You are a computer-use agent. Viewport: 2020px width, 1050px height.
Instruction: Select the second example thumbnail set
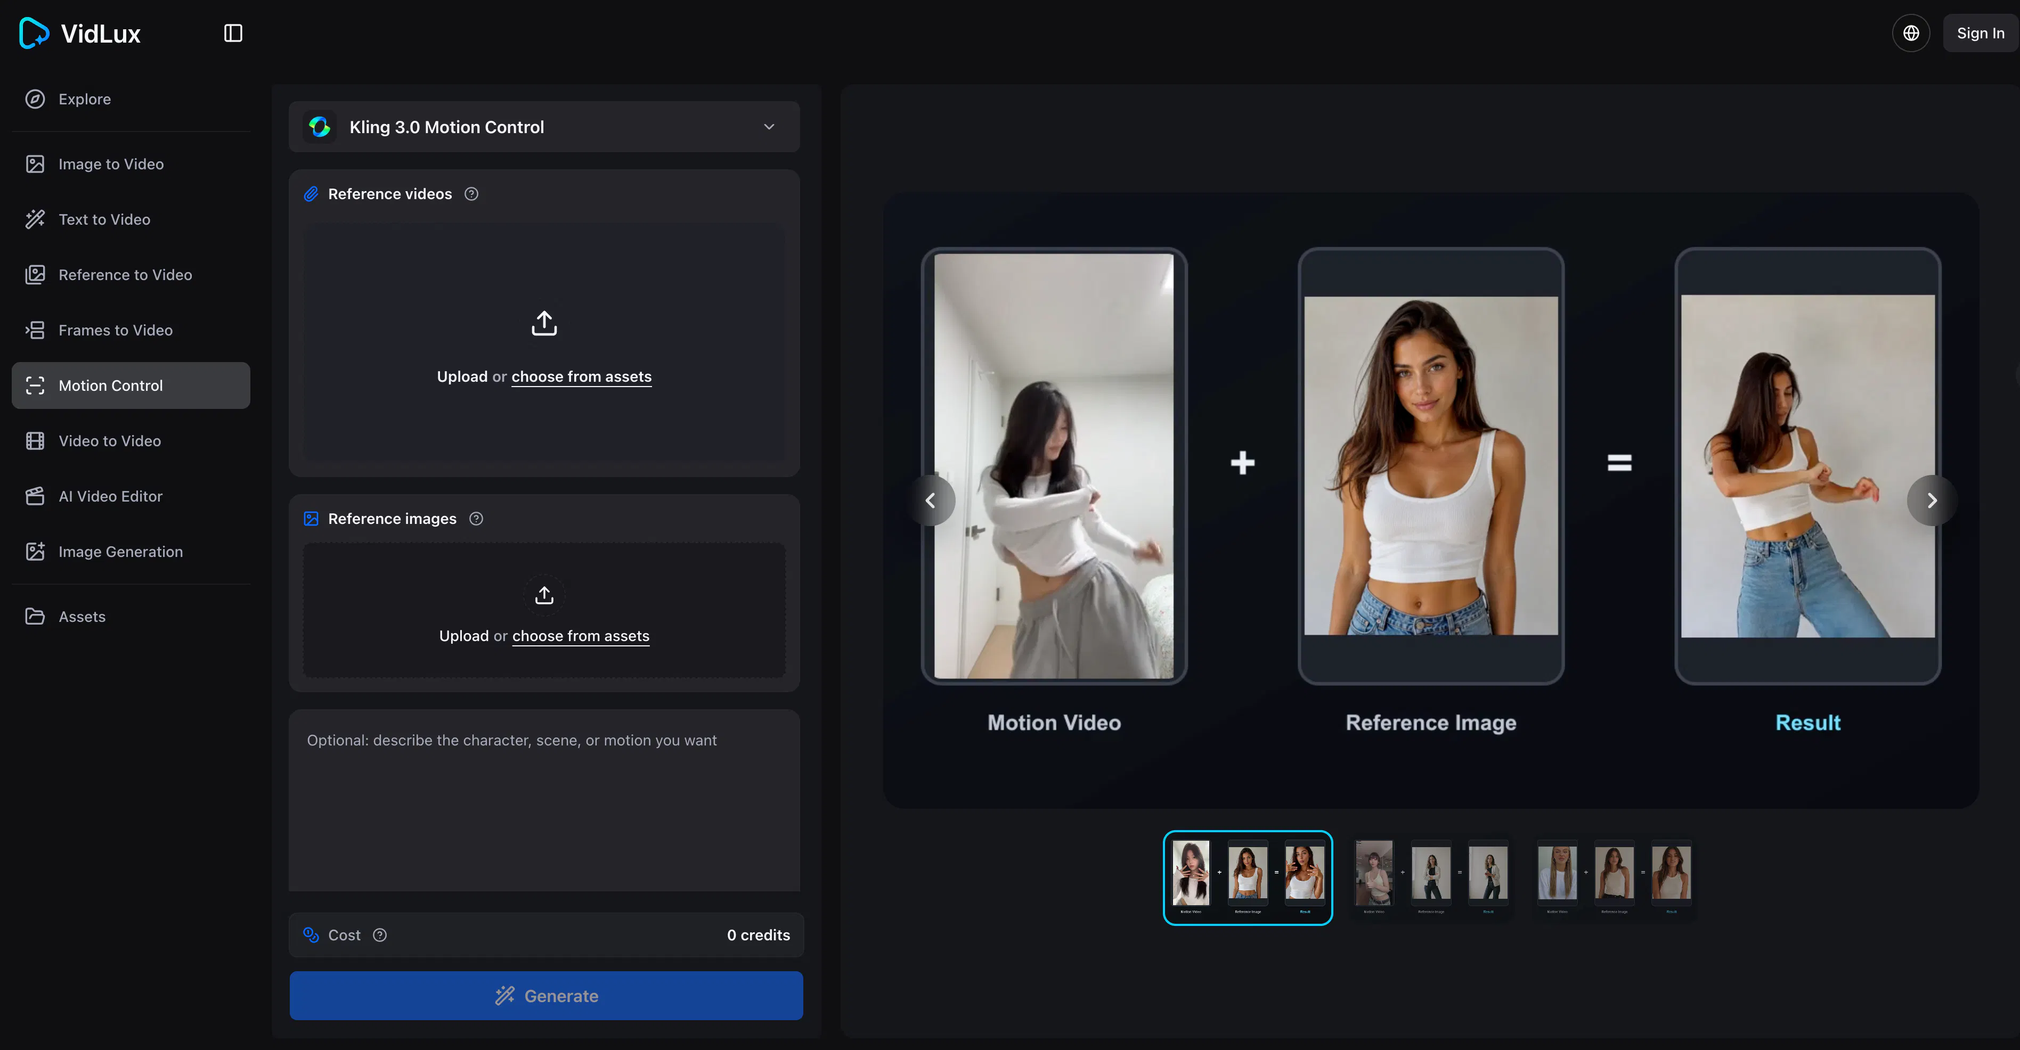tap(1431, 877)
